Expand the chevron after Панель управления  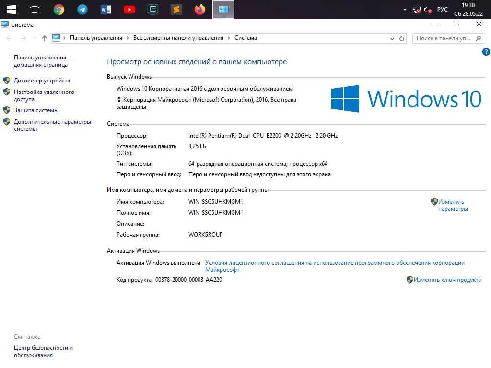pos(128,38)
